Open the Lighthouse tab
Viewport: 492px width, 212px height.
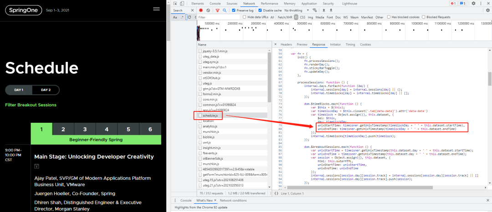pos(349,4)
